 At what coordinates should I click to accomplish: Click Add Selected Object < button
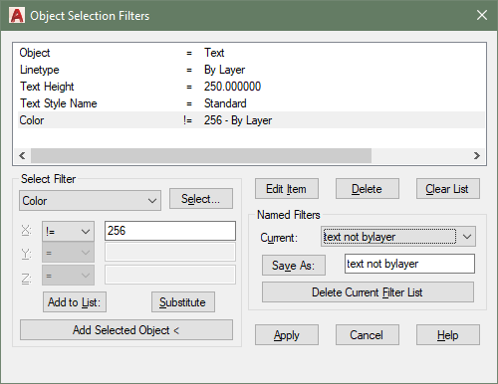point(126,330)
